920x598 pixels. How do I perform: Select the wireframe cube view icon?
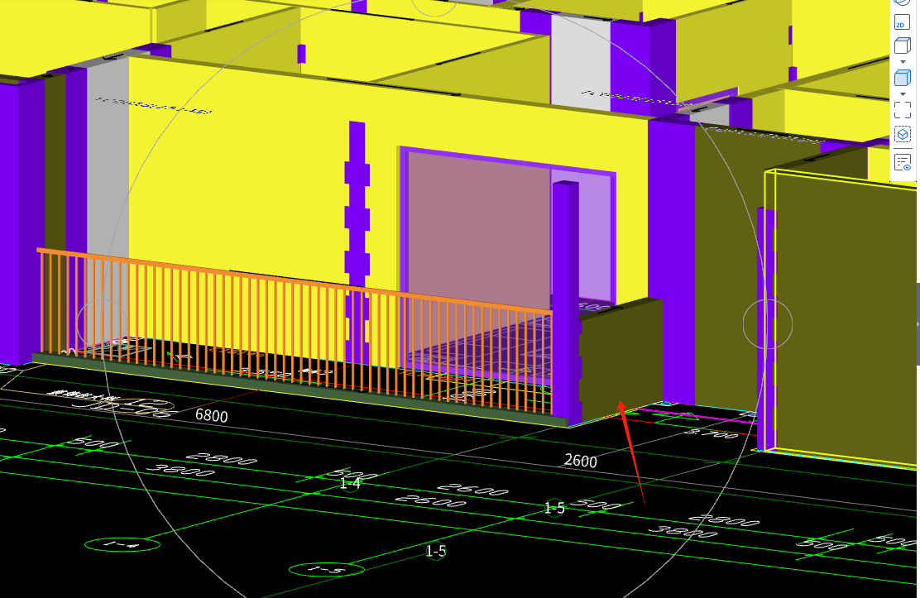coord(902,45)
